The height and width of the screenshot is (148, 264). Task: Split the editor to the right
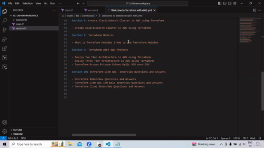coord(255,10)
